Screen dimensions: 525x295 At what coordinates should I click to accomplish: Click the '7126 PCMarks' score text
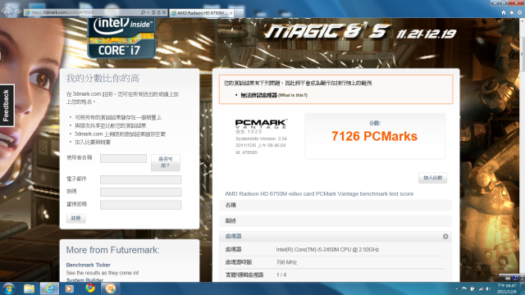(x=374, y=136)
